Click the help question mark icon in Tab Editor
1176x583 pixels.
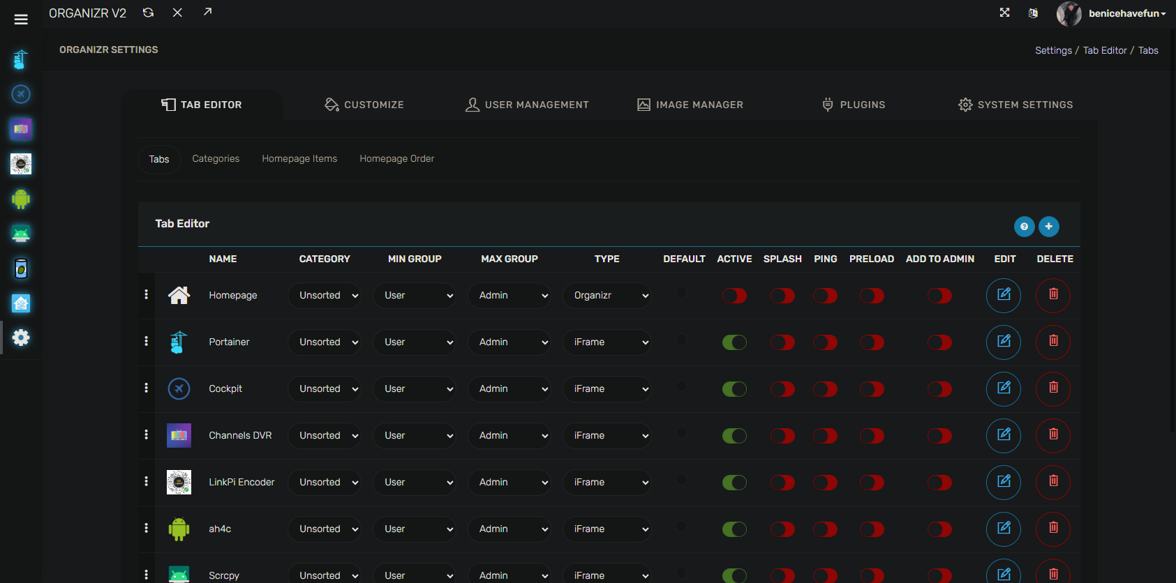(1024, 227)
